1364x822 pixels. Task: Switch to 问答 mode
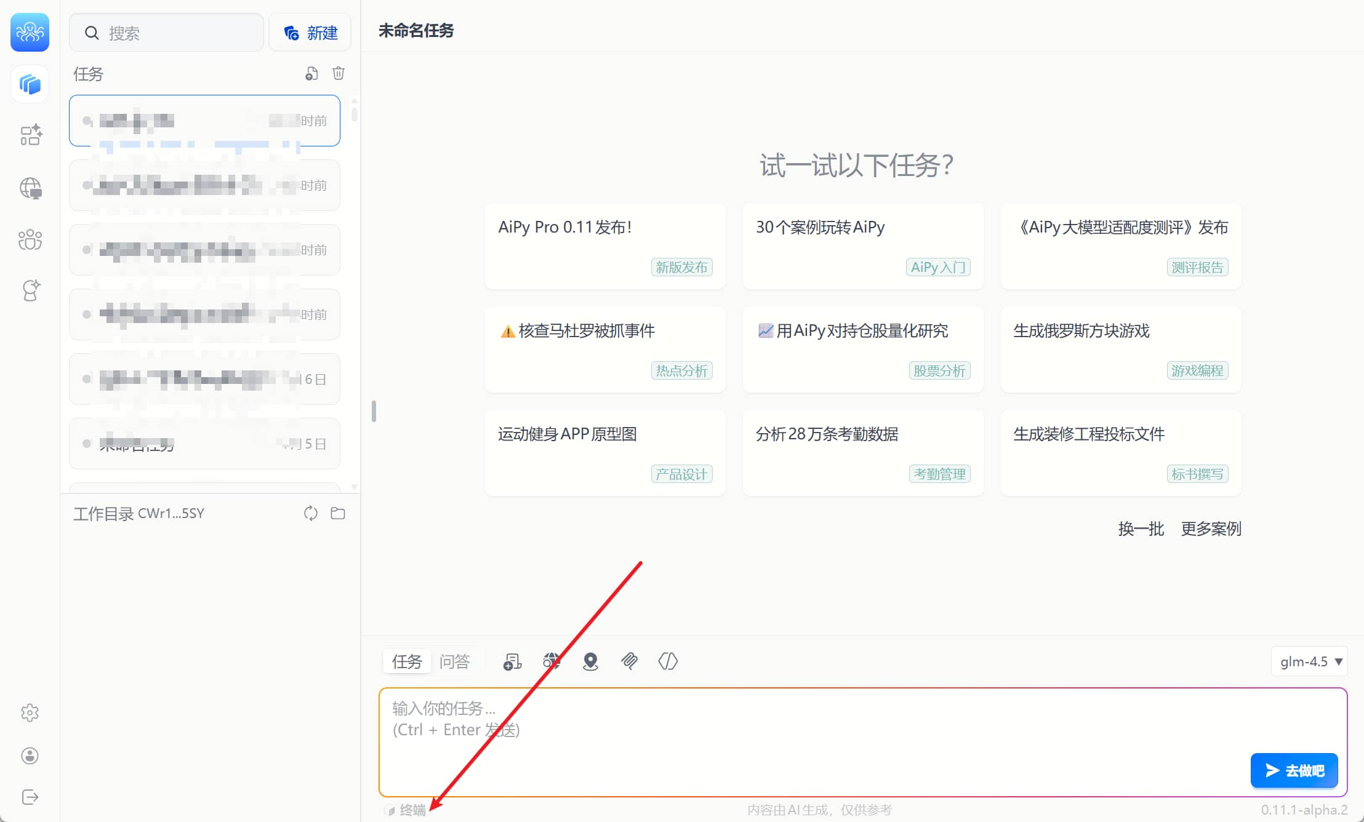pos(454,661)
